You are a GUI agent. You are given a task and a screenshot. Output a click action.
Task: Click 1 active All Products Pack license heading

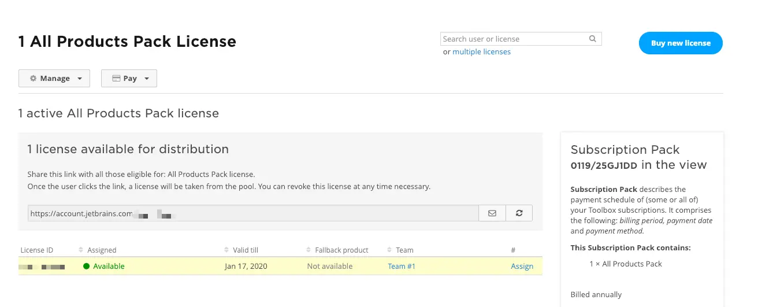click(118, 113)
